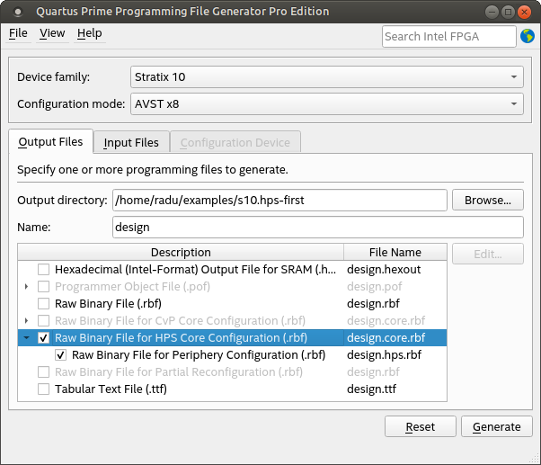Click the Browse button for output directory

coord(488,200)
